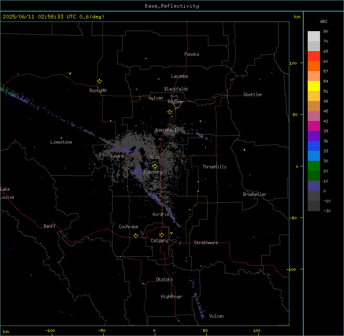
Task: Click the Banff label
Action: (49, 226)
